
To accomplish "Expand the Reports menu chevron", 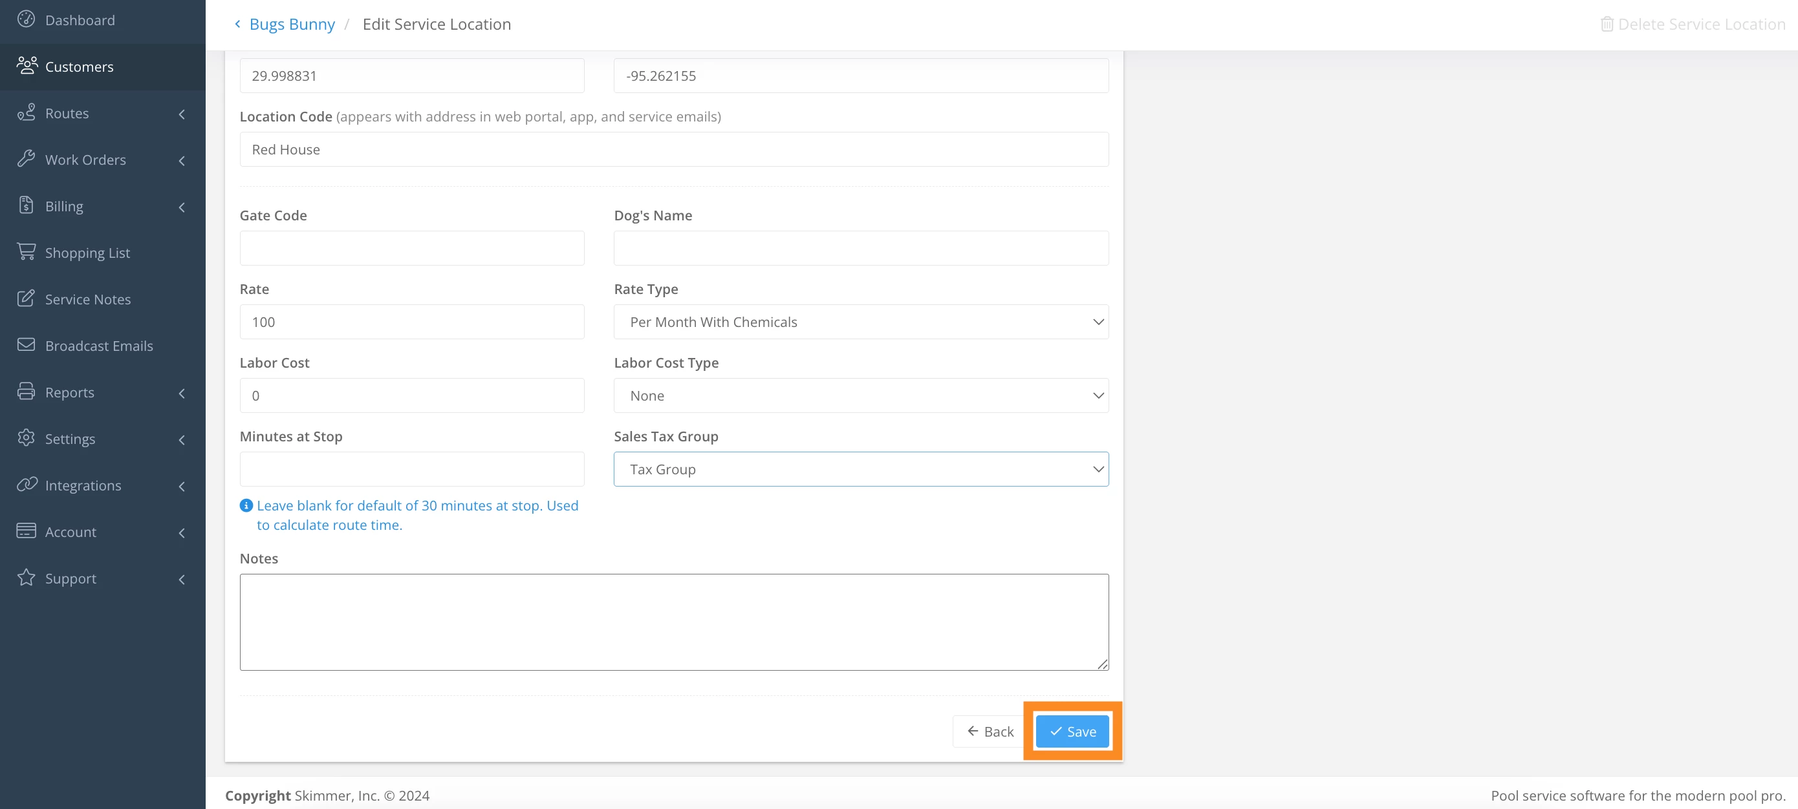I will [182, 393].
